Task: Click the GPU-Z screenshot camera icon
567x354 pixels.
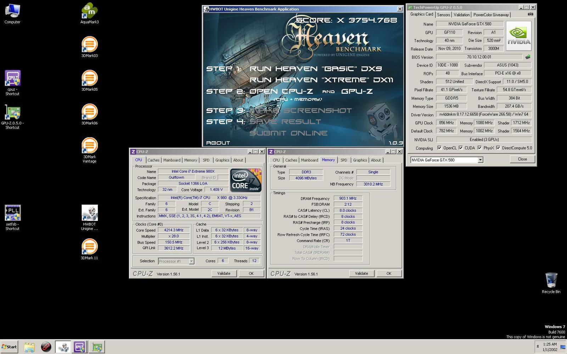Action: tap(530, 14)
